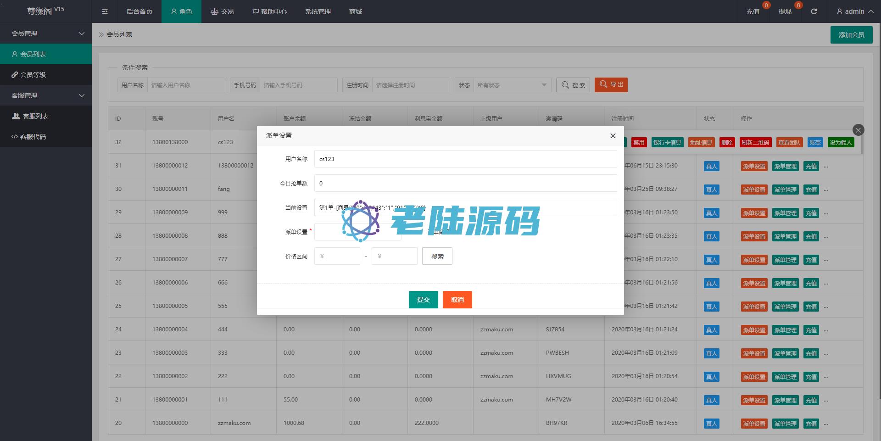Screen dimensions: 881x441
Task: Click 搜索 beside the price range fields
Action: point(437,257)
